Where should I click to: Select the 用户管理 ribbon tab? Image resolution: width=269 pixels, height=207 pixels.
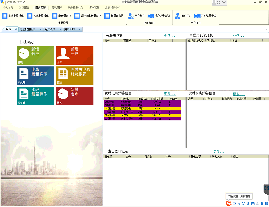coord(40,8)
